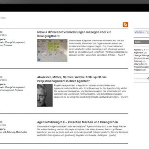Click [mehr] under ChangingBoard article

[121, 55]
